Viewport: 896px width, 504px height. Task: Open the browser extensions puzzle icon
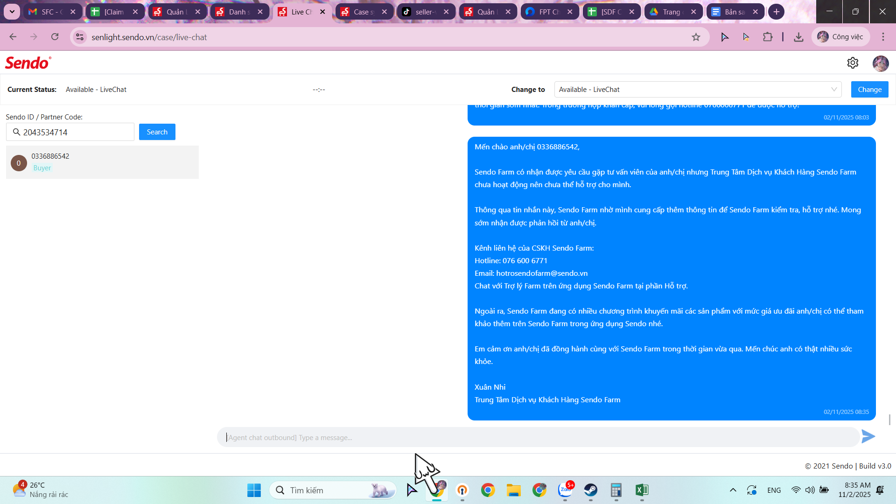click(768, 37)
